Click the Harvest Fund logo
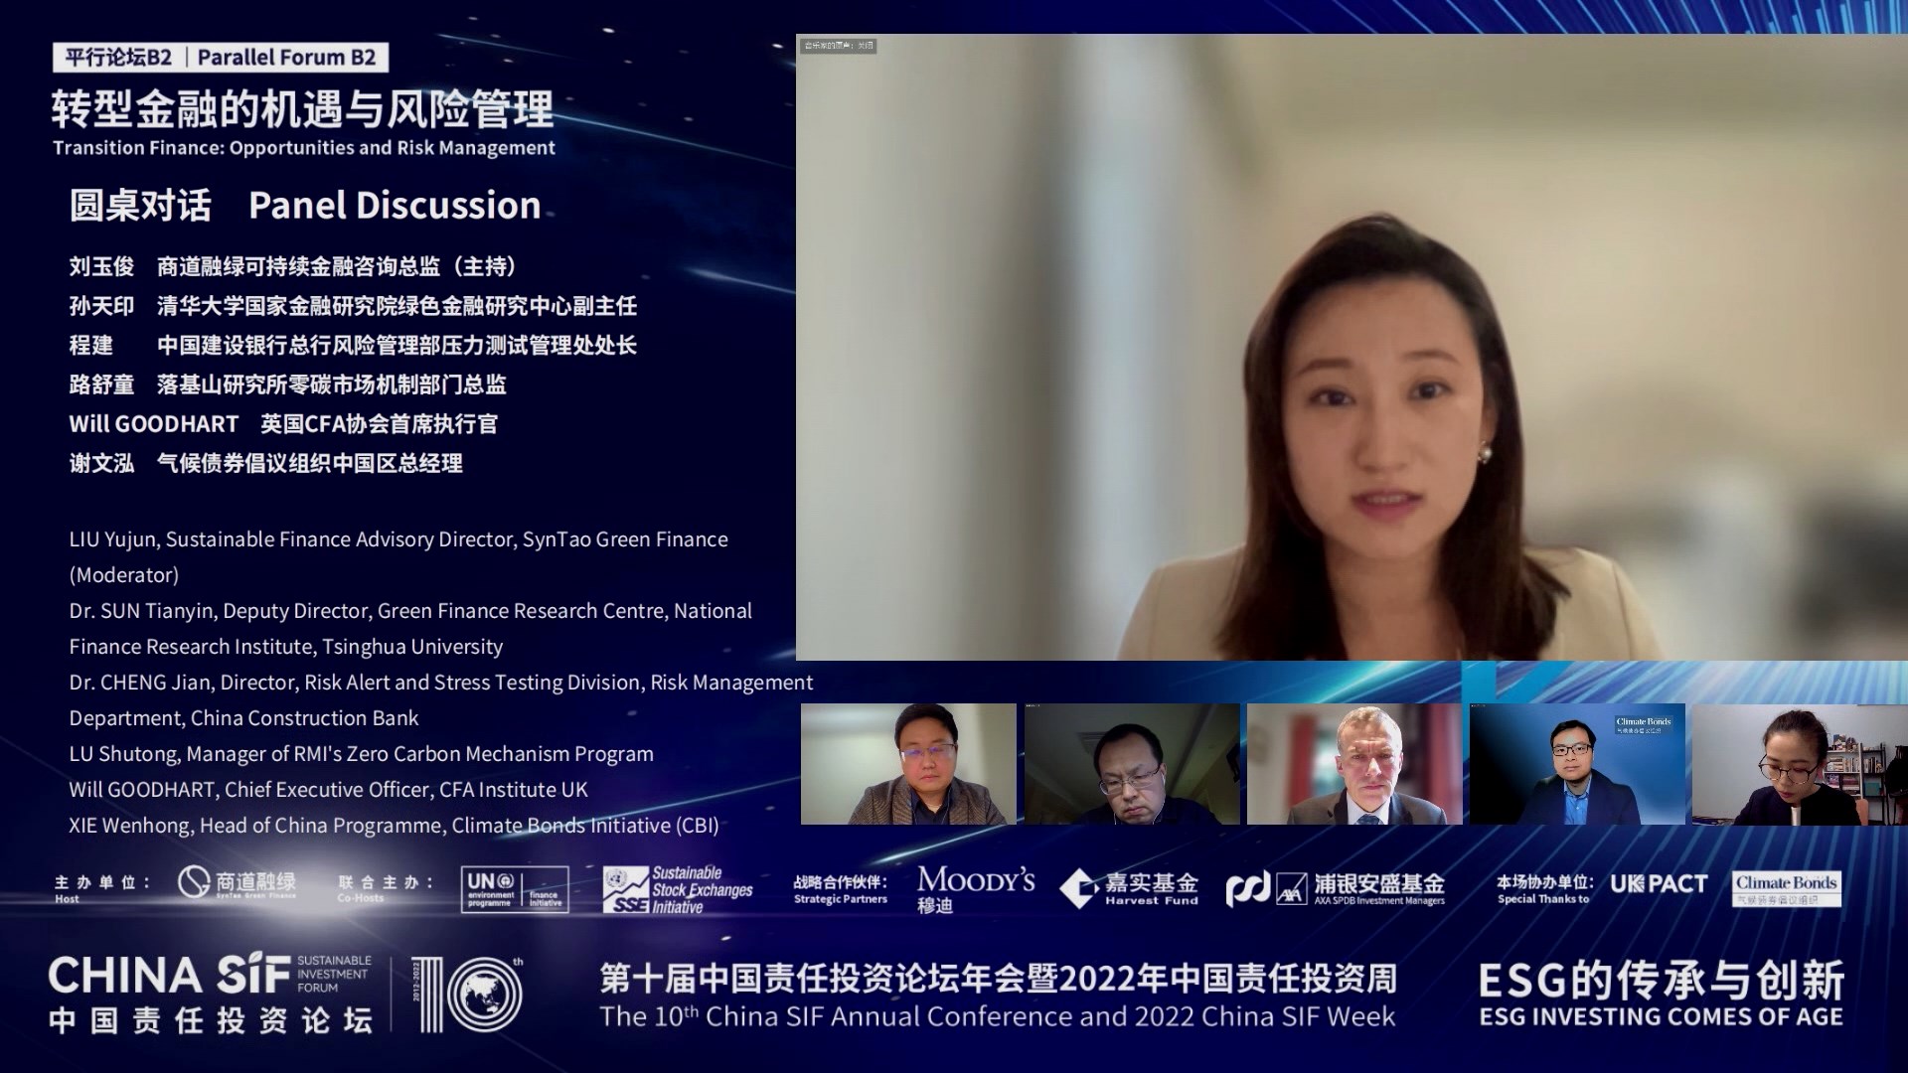Viewport: 1908px width, 1073px height. [x=1129, y=888]
